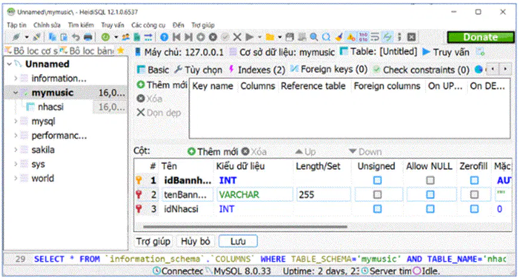Click the blue help question-mark icon

164,37
